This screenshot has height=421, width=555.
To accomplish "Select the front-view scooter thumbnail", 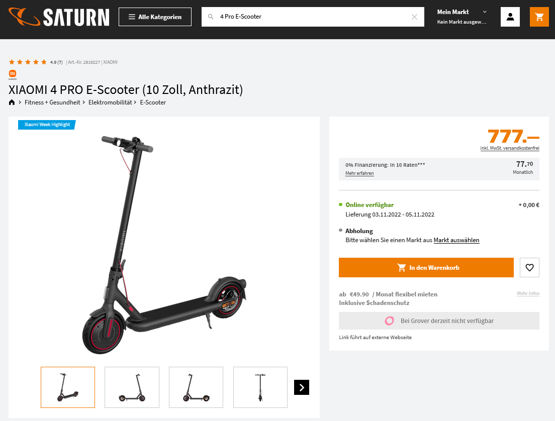I will pos(260,387).
